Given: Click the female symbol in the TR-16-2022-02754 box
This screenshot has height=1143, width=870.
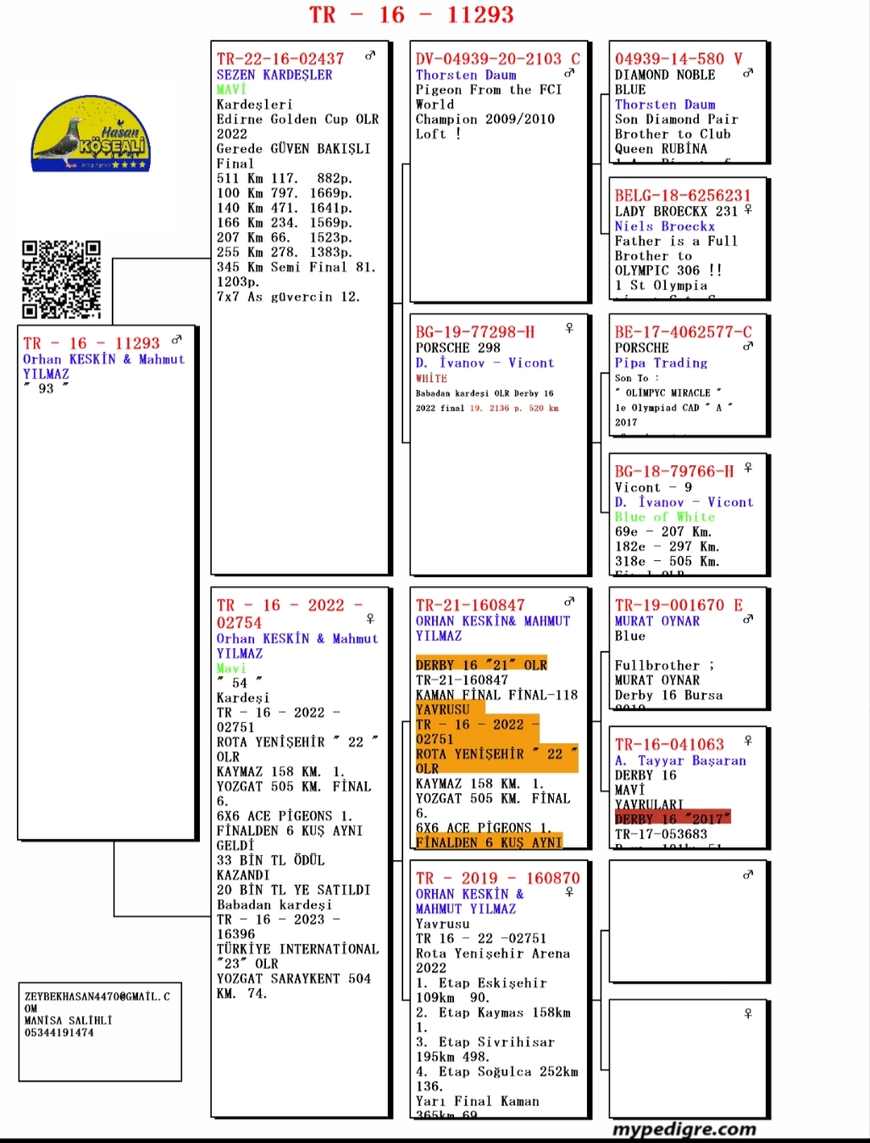Looking at the screenshot, I should [370, 619].
